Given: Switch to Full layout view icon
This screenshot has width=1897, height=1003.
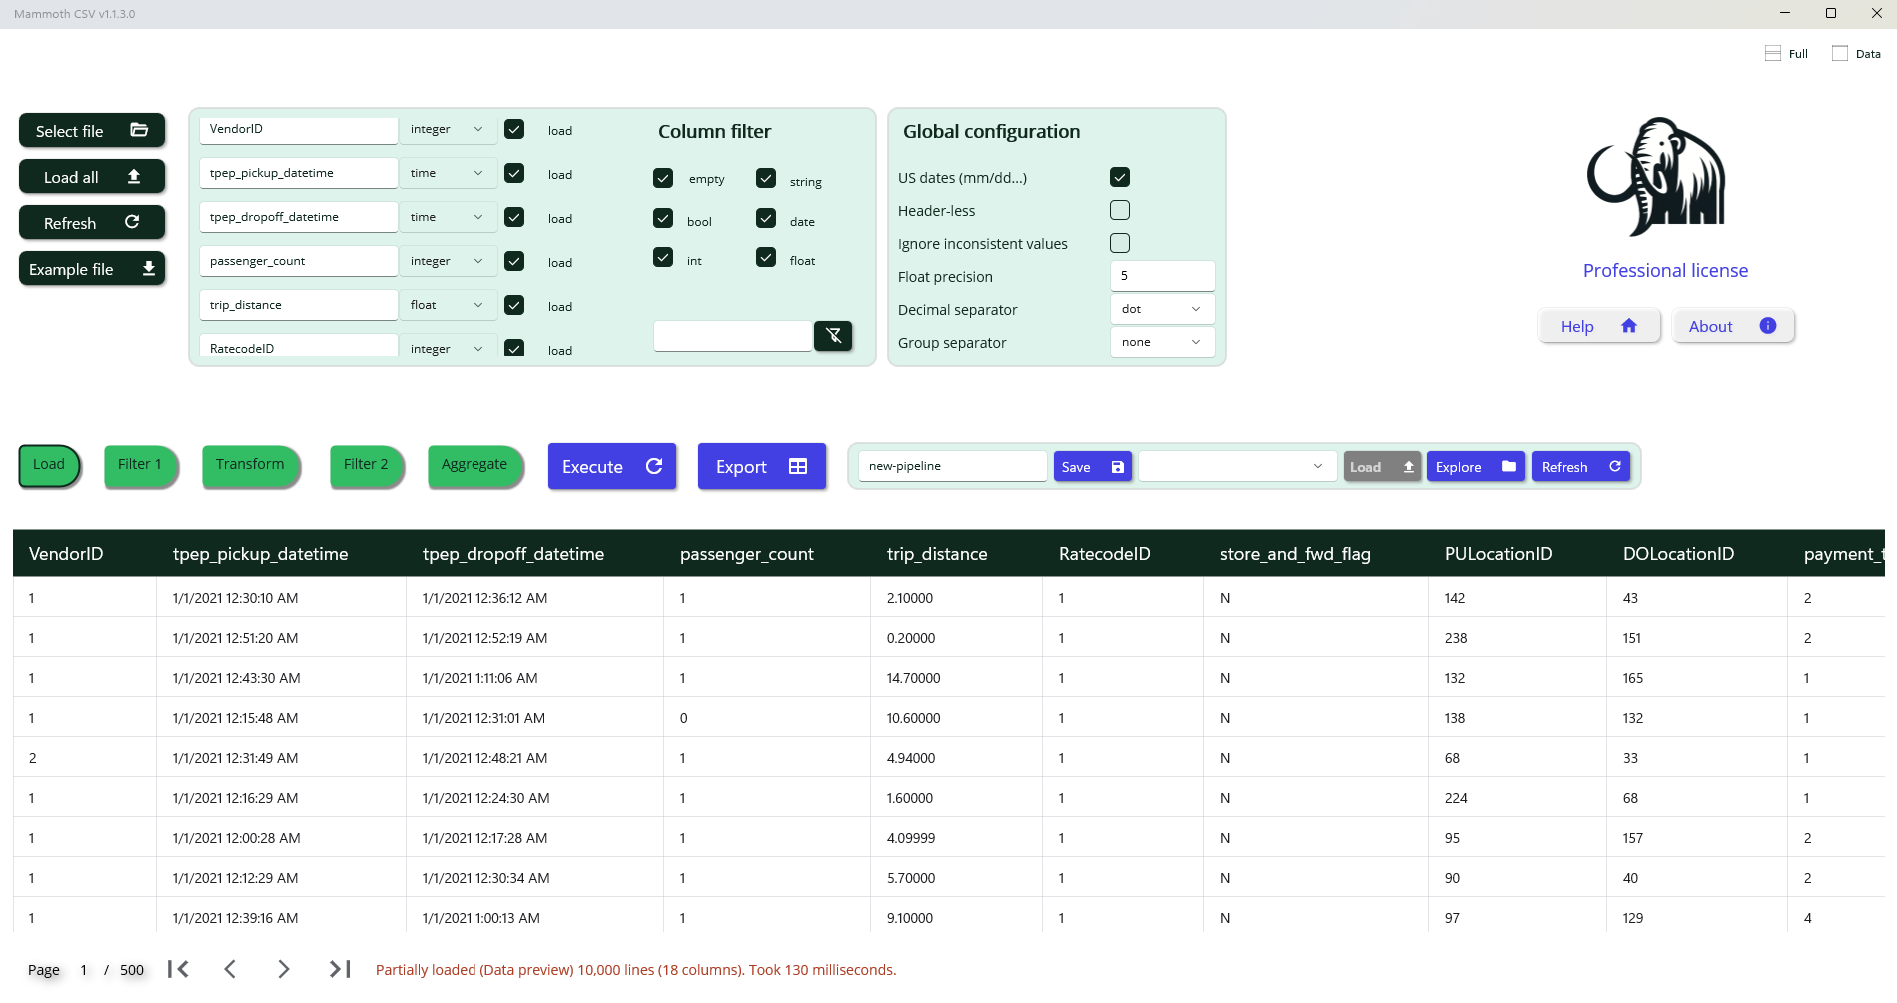Looking at the screenshot, I should click(x=1773, y=54).
